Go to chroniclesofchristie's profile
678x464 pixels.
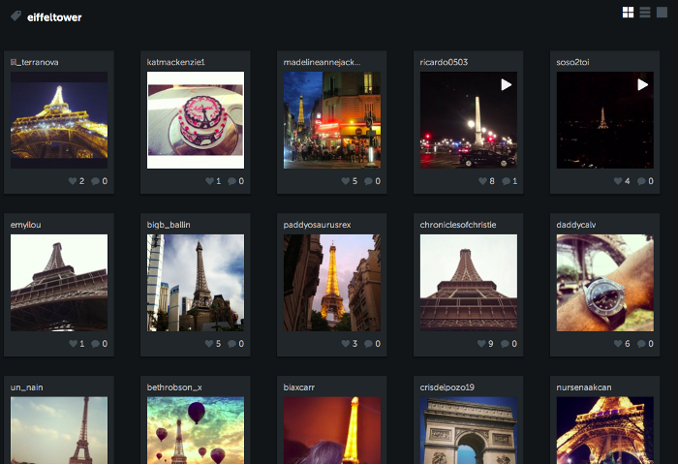pos(458,225)
